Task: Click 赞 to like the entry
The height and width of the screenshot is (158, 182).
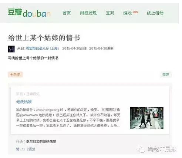Action: 18,149
